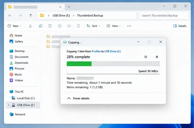Close the Copying dialog
The width and height of the screenshot is (194, 128).
(161, 42)
